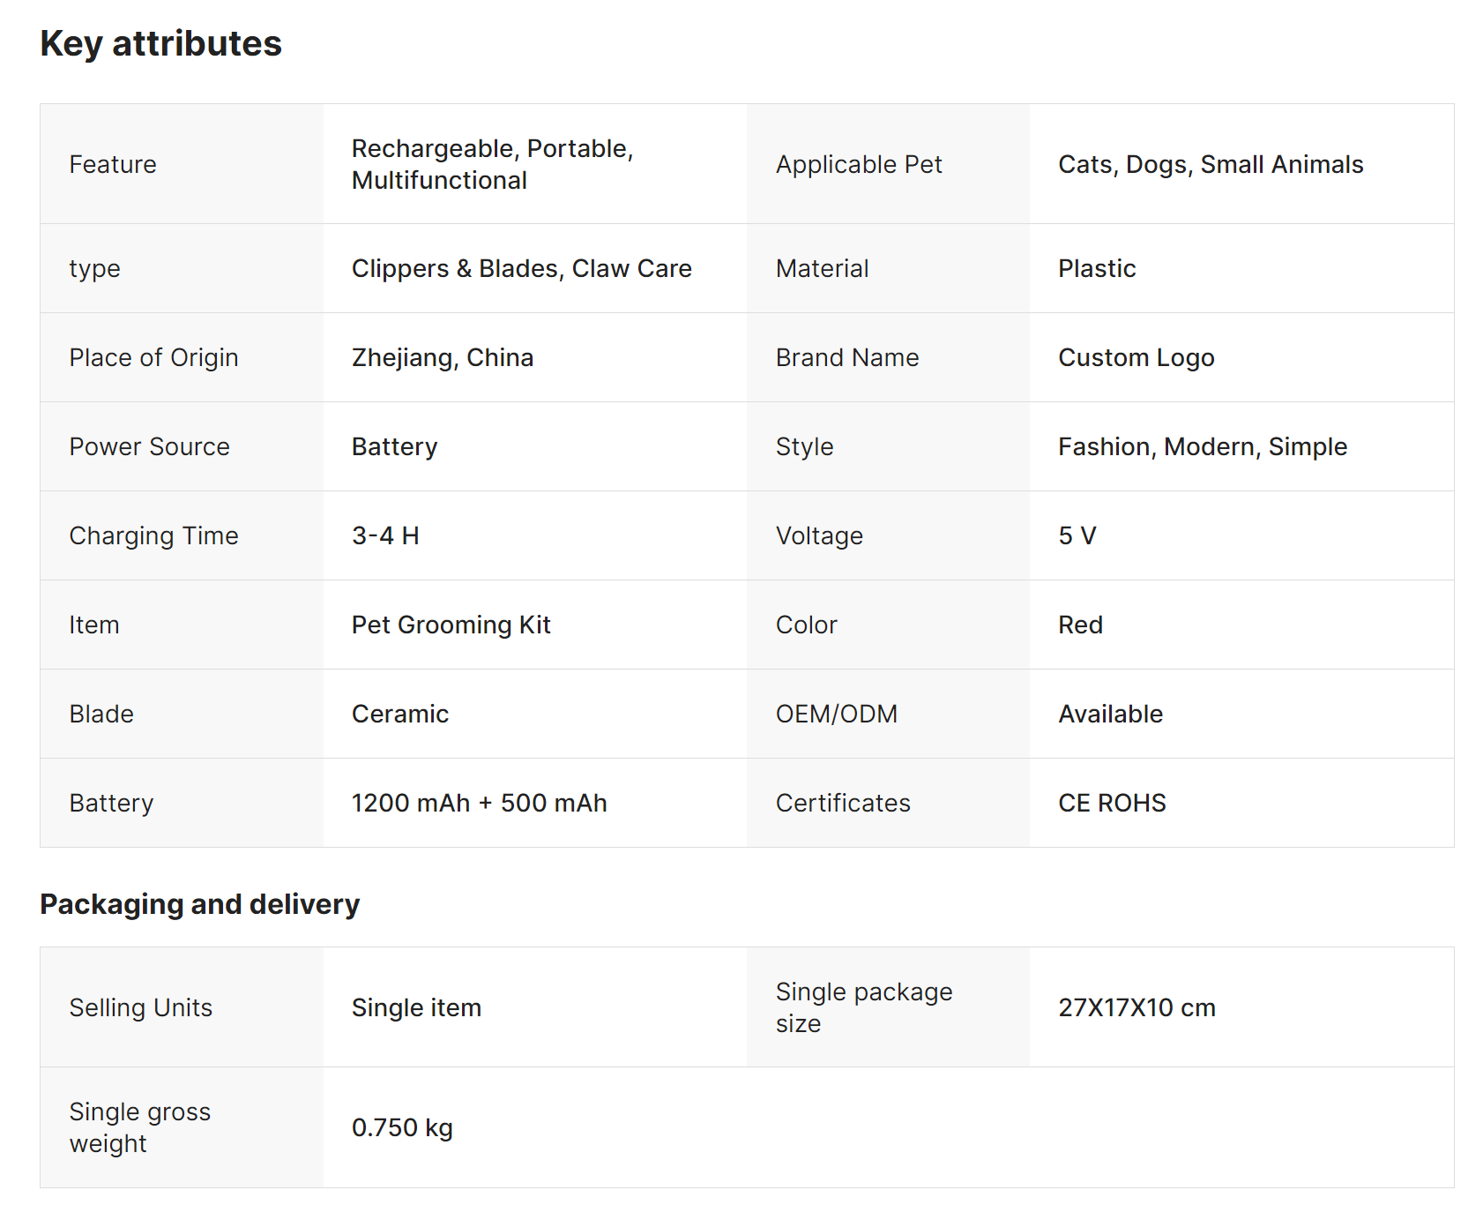The width and height of the screenshot is (1483, 1205).
Task: Select the Feature label cell
Action: click(x=113, y=164)
